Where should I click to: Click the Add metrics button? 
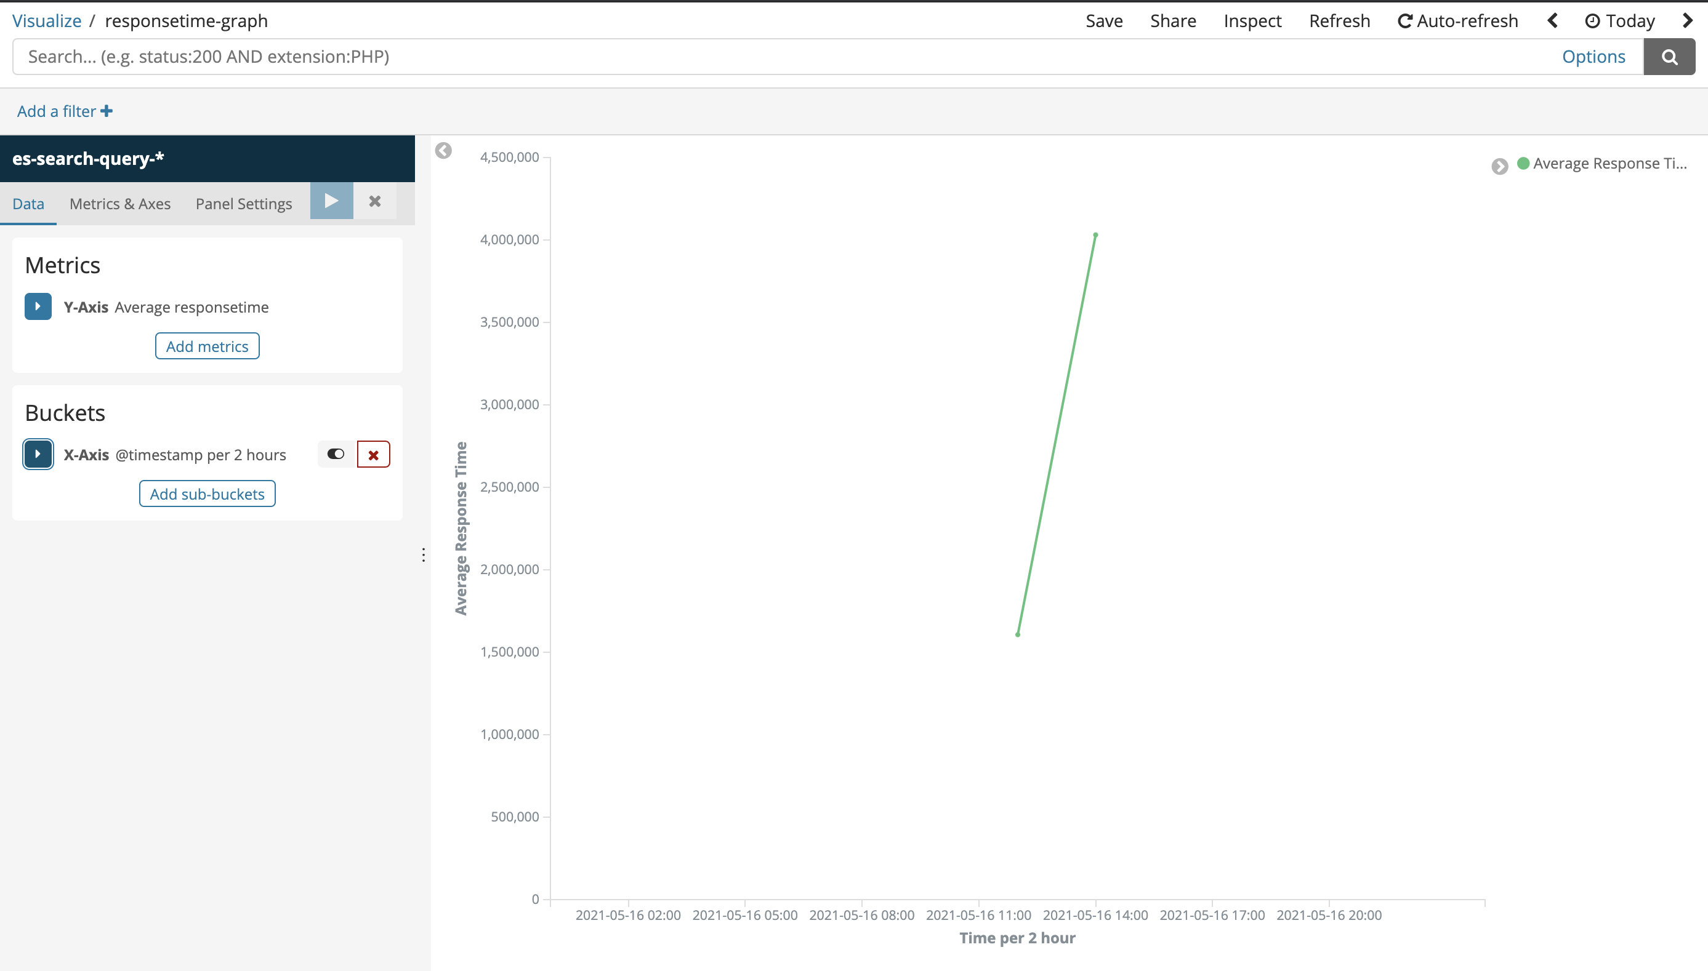207,345
